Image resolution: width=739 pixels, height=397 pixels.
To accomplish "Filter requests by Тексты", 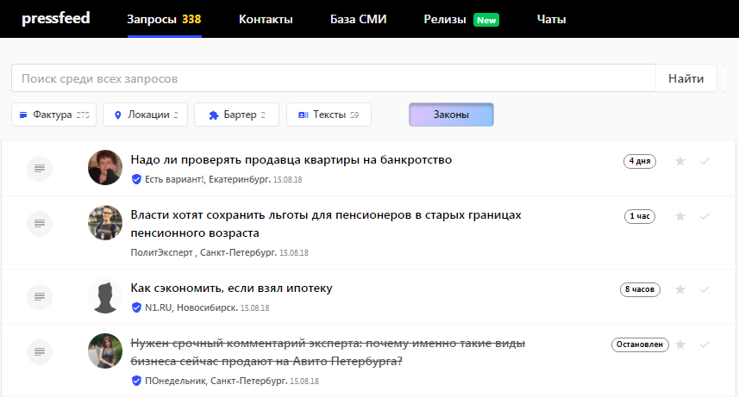I will 329,115.
